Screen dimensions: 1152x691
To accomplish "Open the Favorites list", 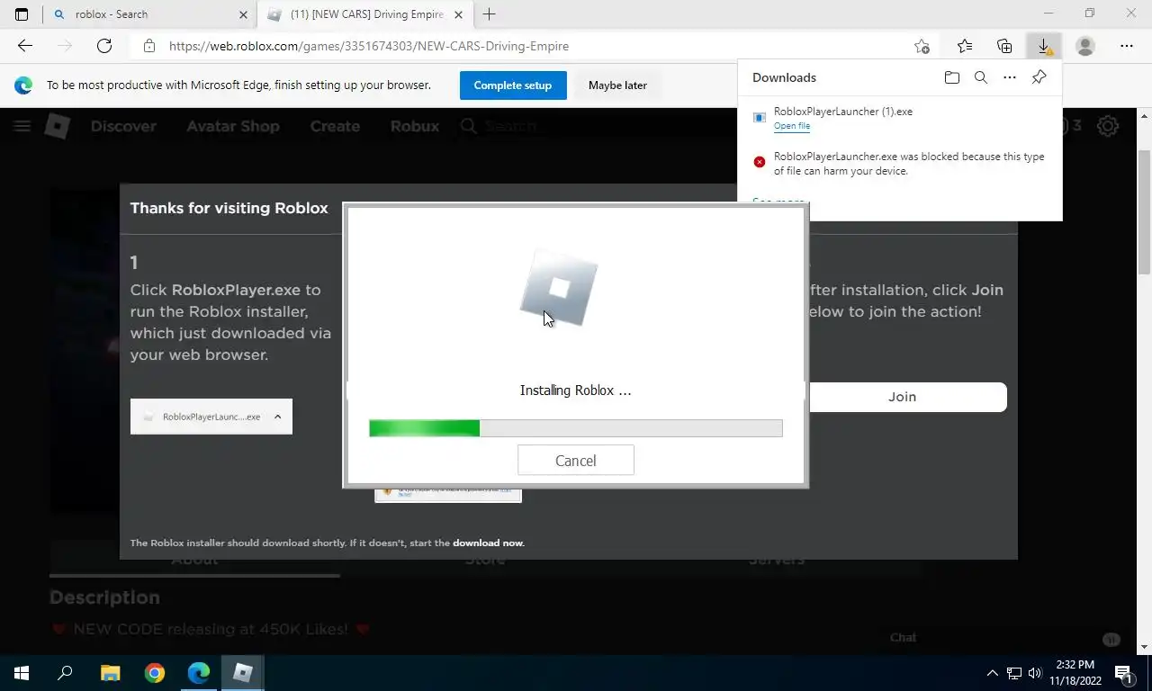I will (x=965, y=46).
